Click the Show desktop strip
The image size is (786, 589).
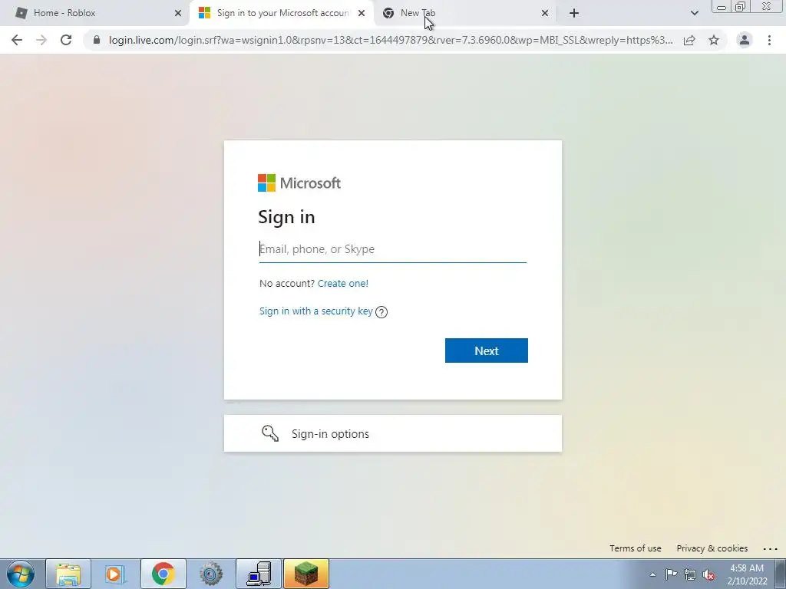point(781,574)
